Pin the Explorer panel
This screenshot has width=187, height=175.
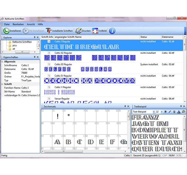35,37
